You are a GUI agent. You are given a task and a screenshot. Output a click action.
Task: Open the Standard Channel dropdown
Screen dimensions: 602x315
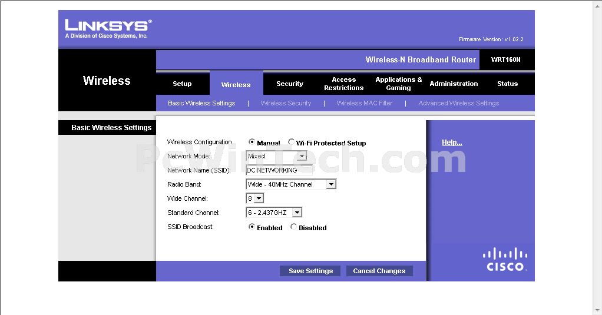tap(274, 213)
